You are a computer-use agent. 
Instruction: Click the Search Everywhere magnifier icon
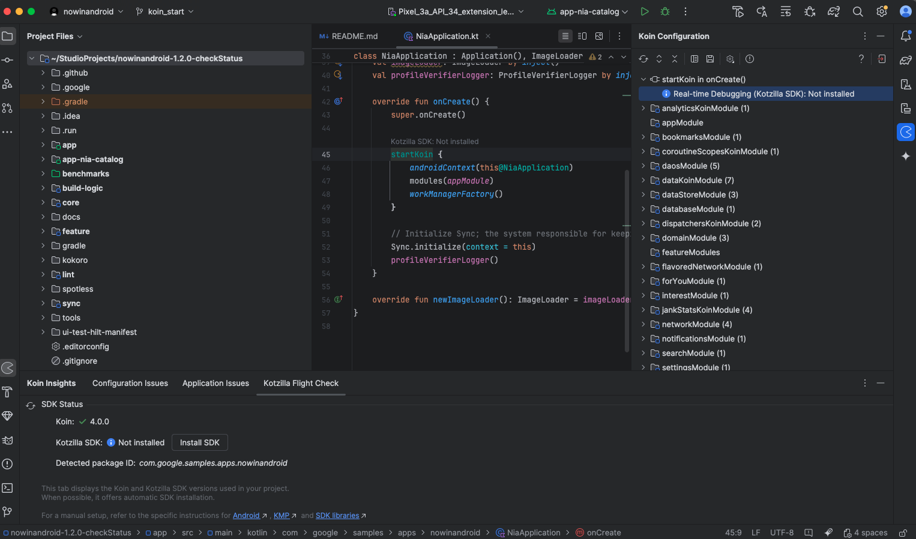tap(858, 11)
